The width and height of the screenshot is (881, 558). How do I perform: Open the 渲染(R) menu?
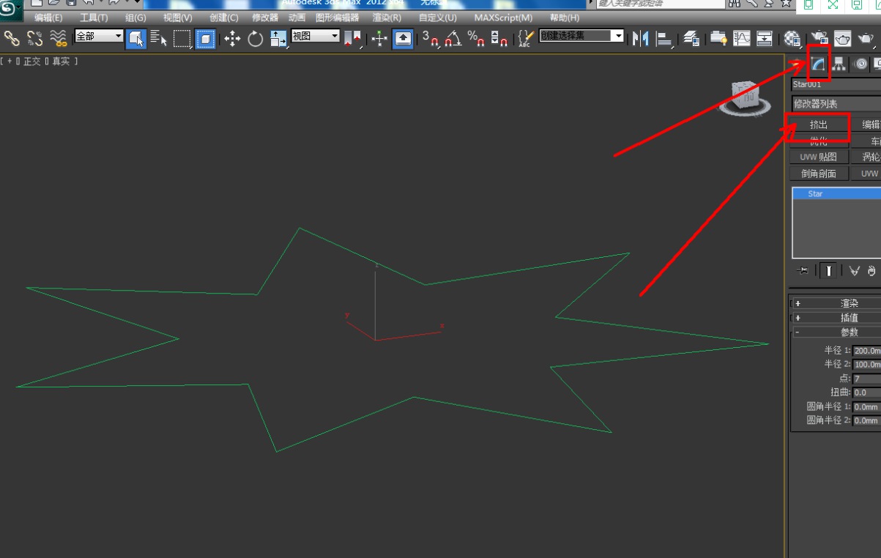(387, 18)
